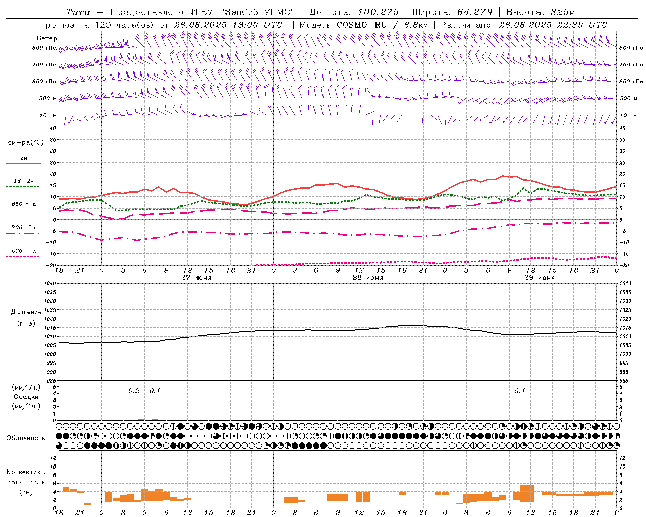Click the "Конвективн." convective cloud label

26,472
